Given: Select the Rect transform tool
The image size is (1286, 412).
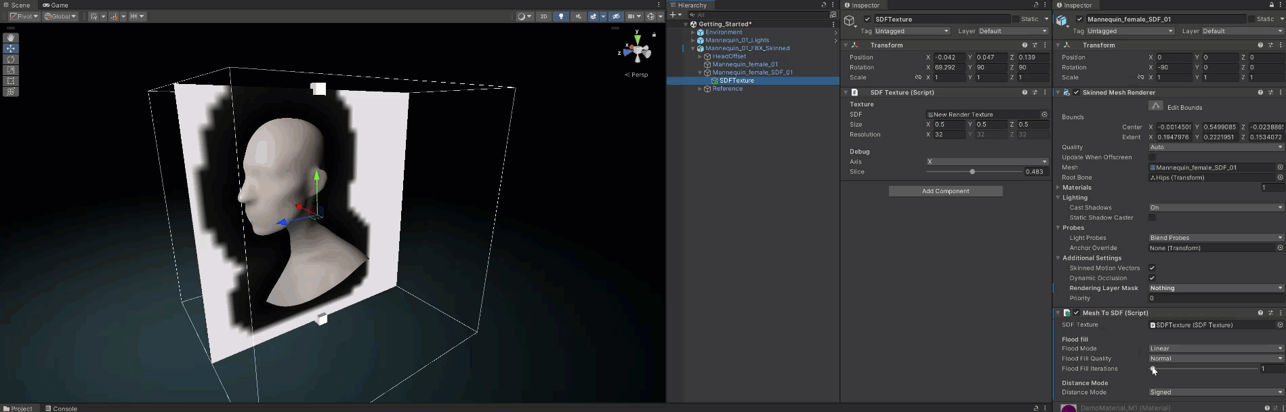Looking at the screenshot, I should tap(11, 81).
